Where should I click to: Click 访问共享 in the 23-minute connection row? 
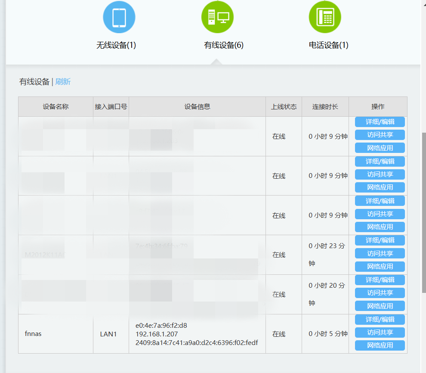pyautogui.click(x=380, y=253)
